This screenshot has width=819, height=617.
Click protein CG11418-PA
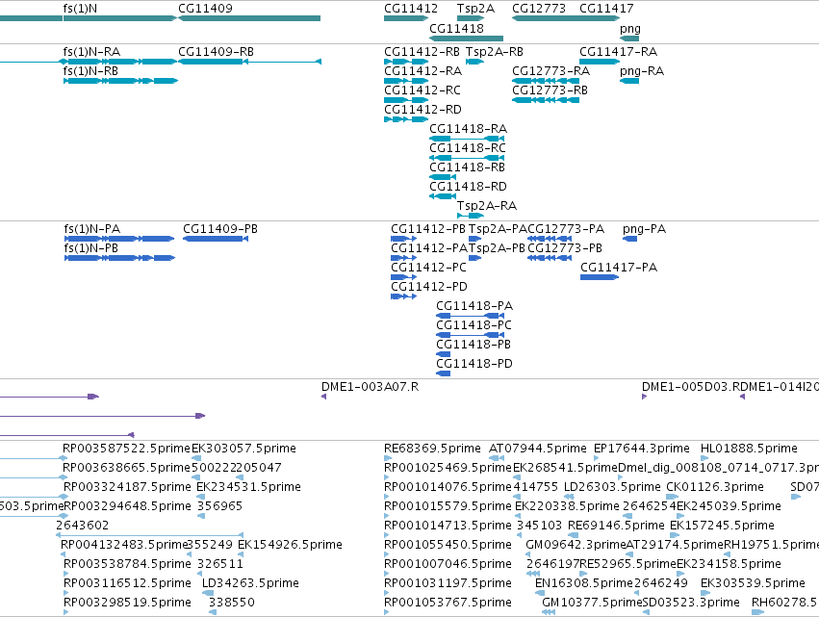click(x=468, y=316)
